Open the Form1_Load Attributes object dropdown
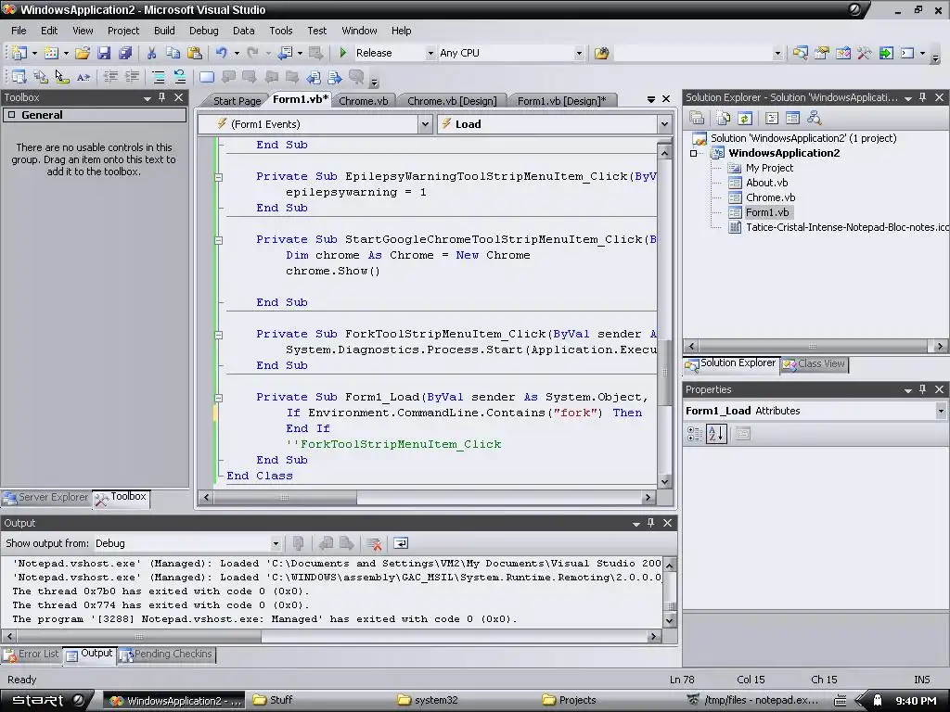Viewport: 950px width, 712px height. pos(941,411)
